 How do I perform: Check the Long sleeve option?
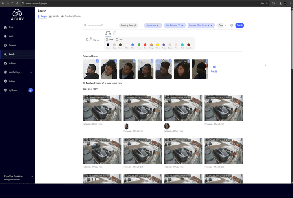coord(117,40)
